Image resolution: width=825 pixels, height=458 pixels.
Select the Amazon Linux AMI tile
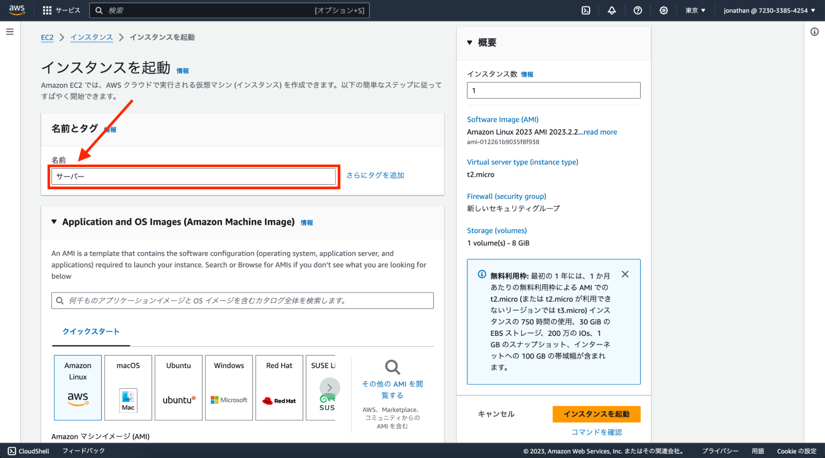pos(78,387)
